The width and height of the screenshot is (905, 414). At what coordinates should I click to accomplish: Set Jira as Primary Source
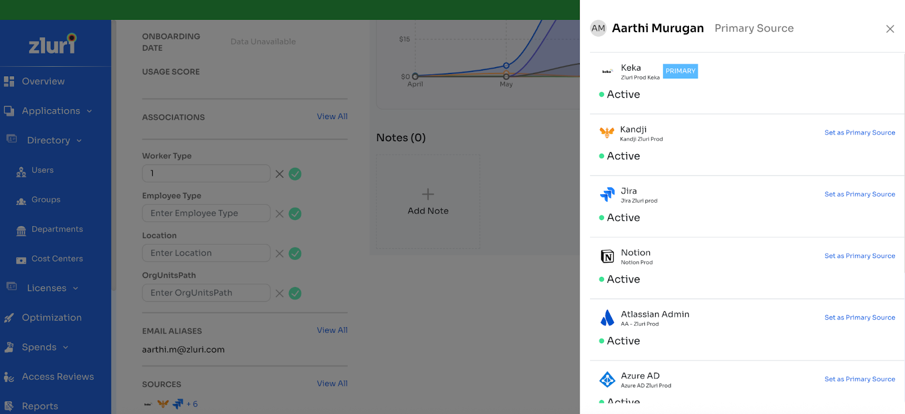click(x=860, y=194)
